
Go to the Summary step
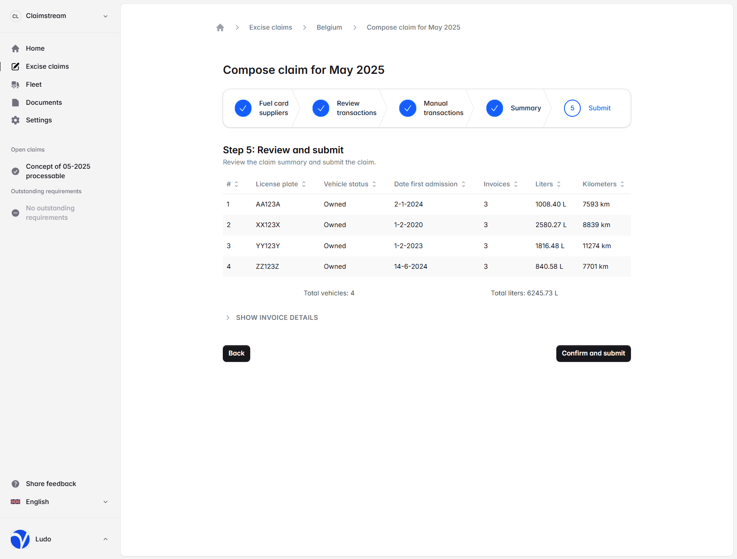[x=514, y=108]
